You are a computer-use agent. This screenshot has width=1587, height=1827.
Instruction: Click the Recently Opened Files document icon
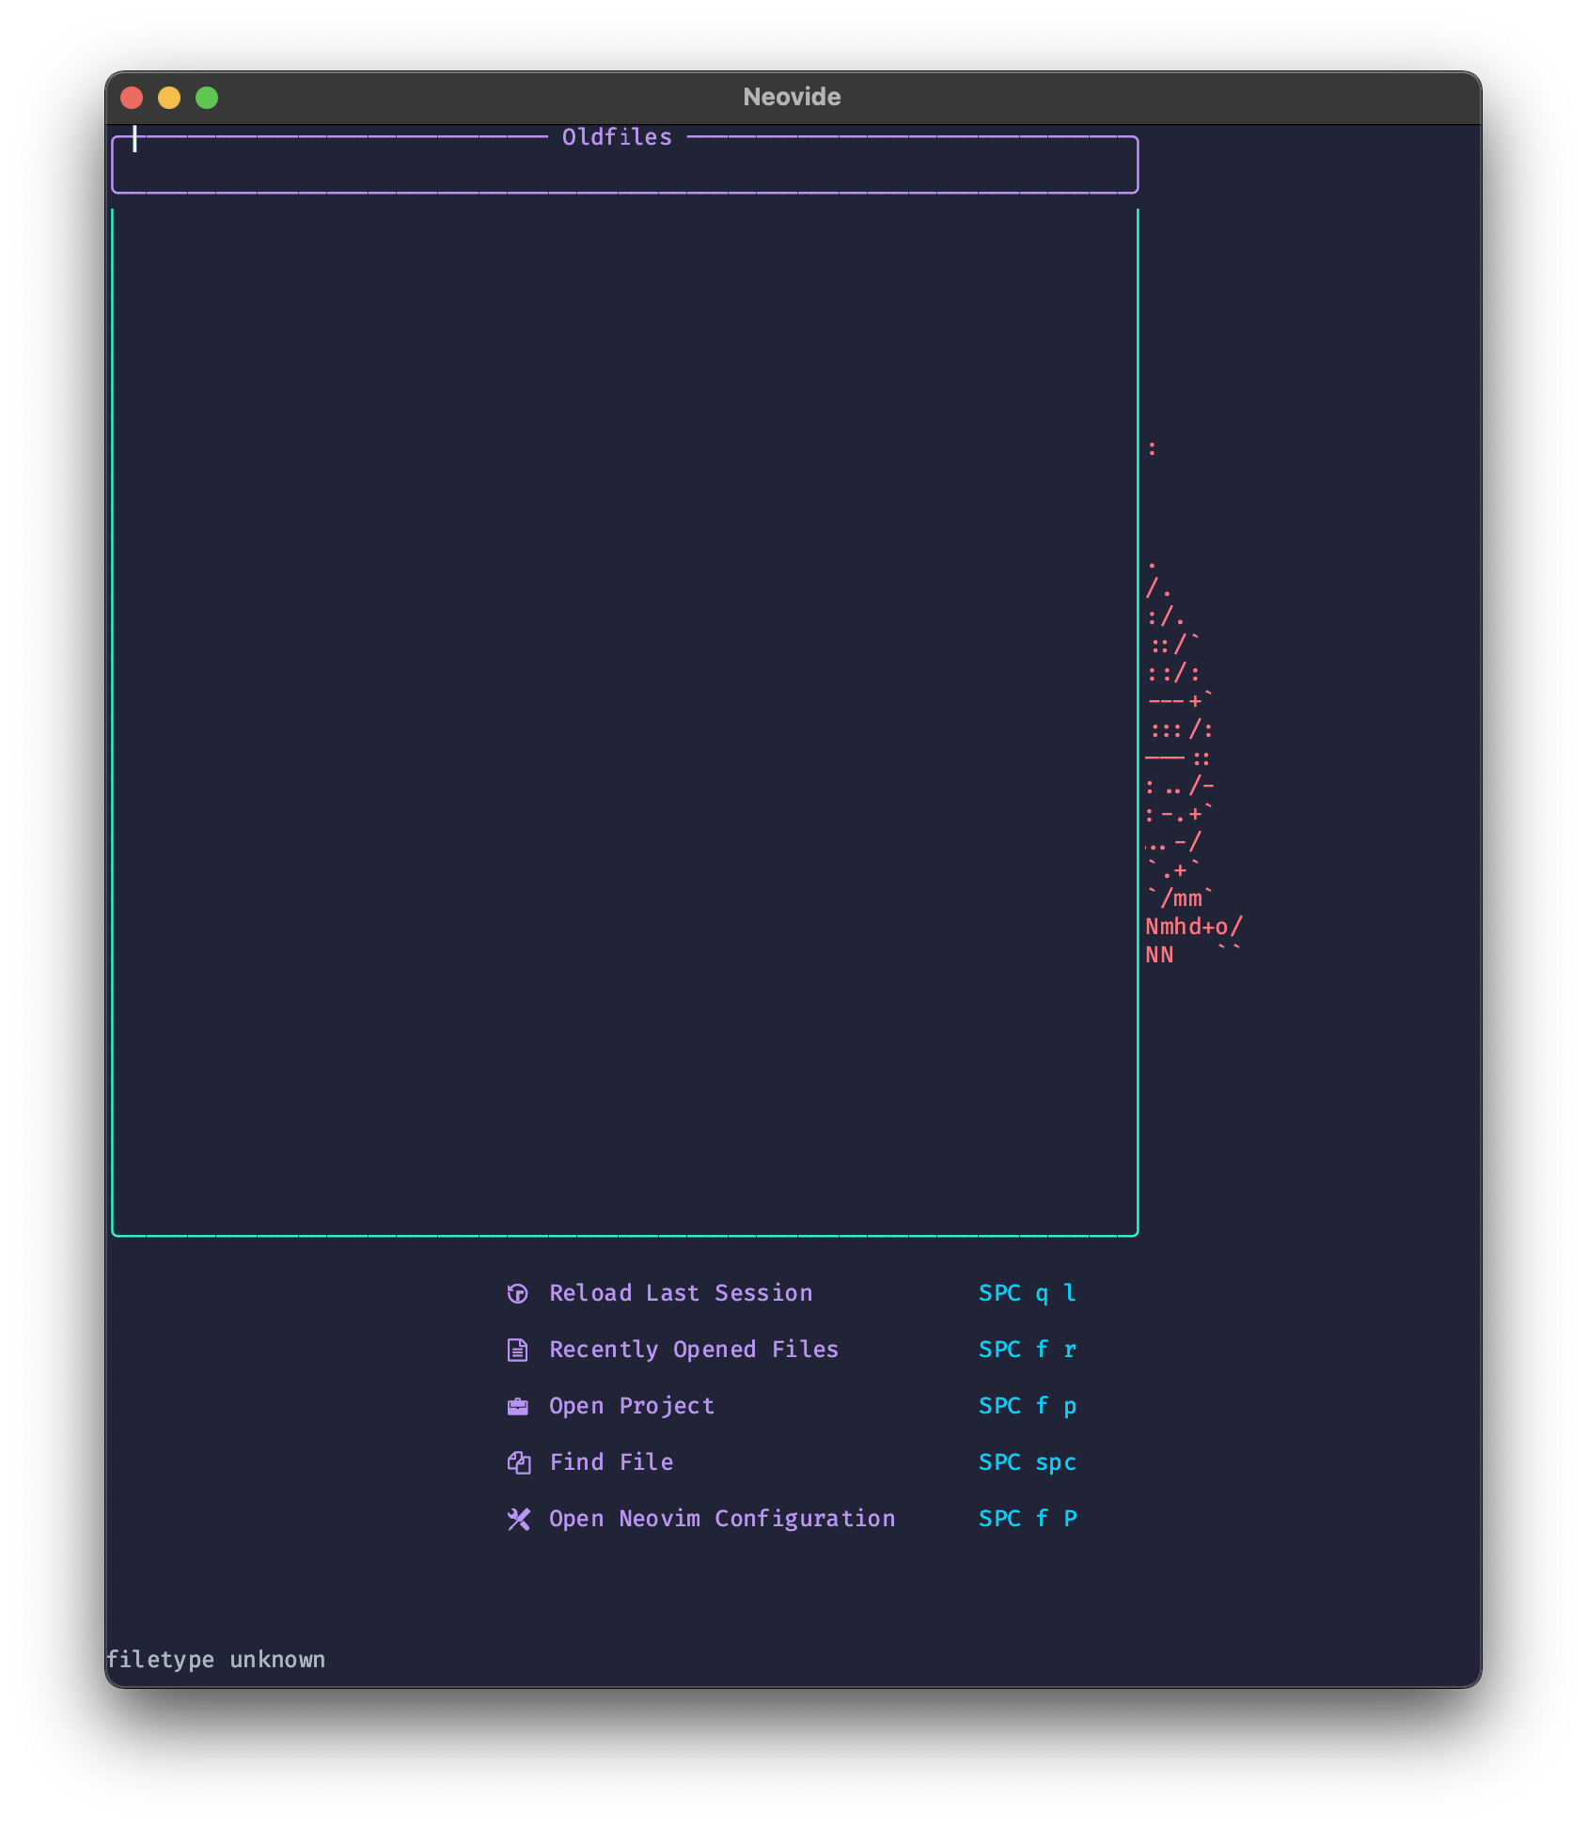[x=518, y=1350]
